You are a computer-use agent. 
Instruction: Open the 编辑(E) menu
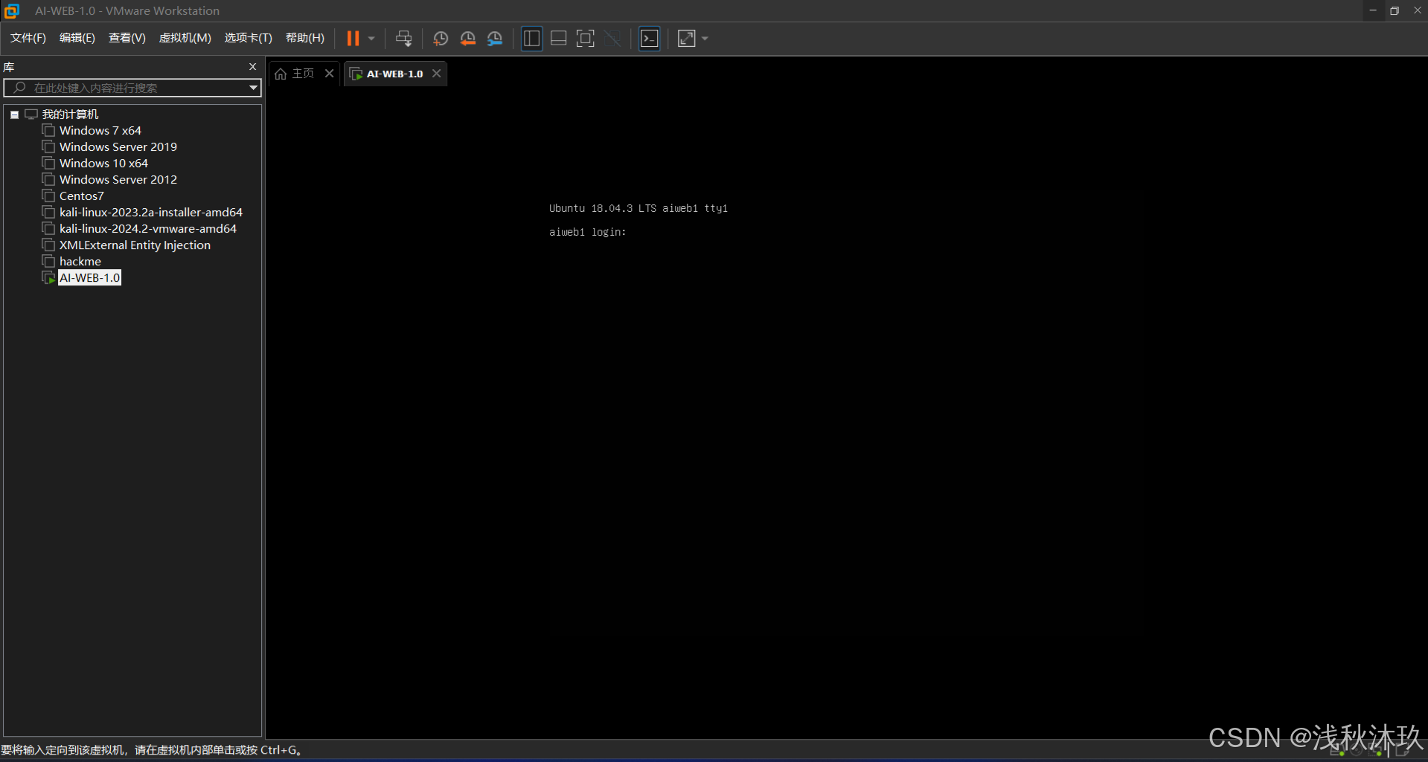click(77, 38)
